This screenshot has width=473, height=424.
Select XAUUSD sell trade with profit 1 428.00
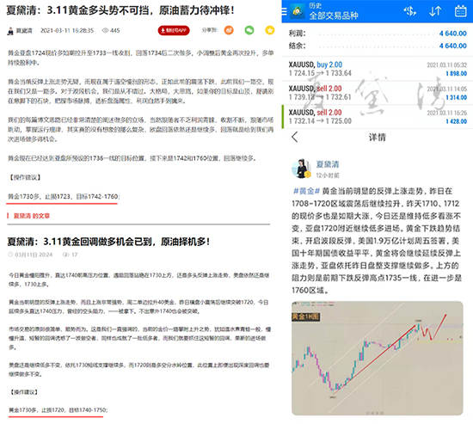378,116
